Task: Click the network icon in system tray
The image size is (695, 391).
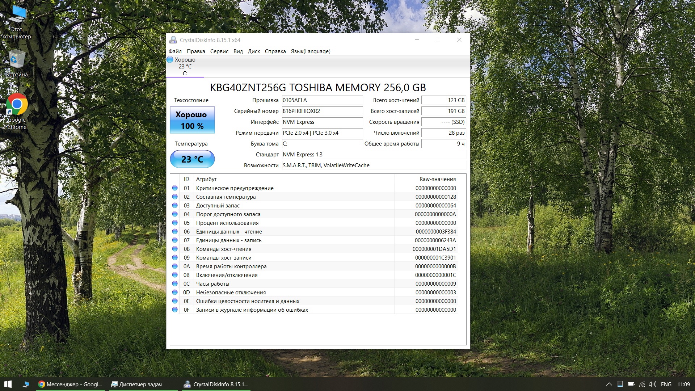Action: 642,384
